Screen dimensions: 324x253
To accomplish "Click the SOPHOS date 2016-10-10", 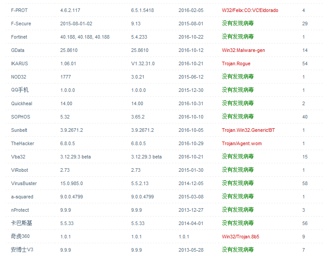I will click(x=191, y=117).
